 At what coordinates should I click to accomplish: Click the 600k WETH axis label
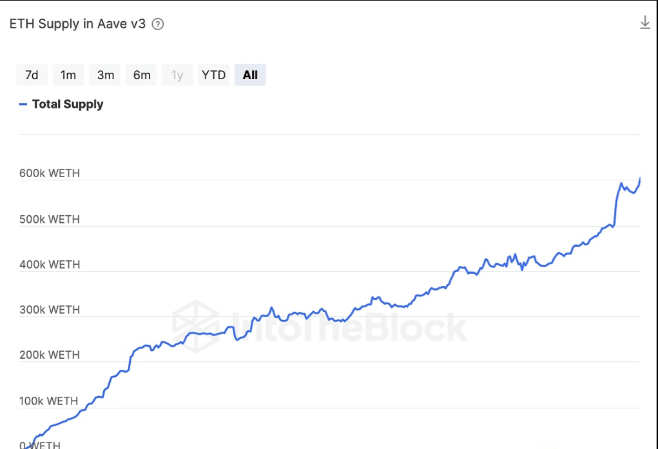point(50,173)
